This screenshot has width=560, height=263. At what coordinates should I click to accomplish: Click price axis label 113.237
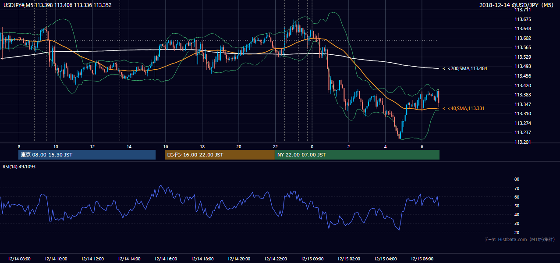(522, 132)
